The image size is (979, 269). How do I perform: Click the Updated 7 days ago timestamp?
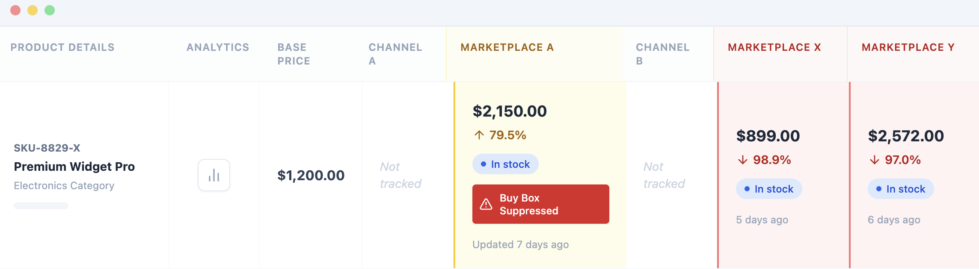point(520,245)
